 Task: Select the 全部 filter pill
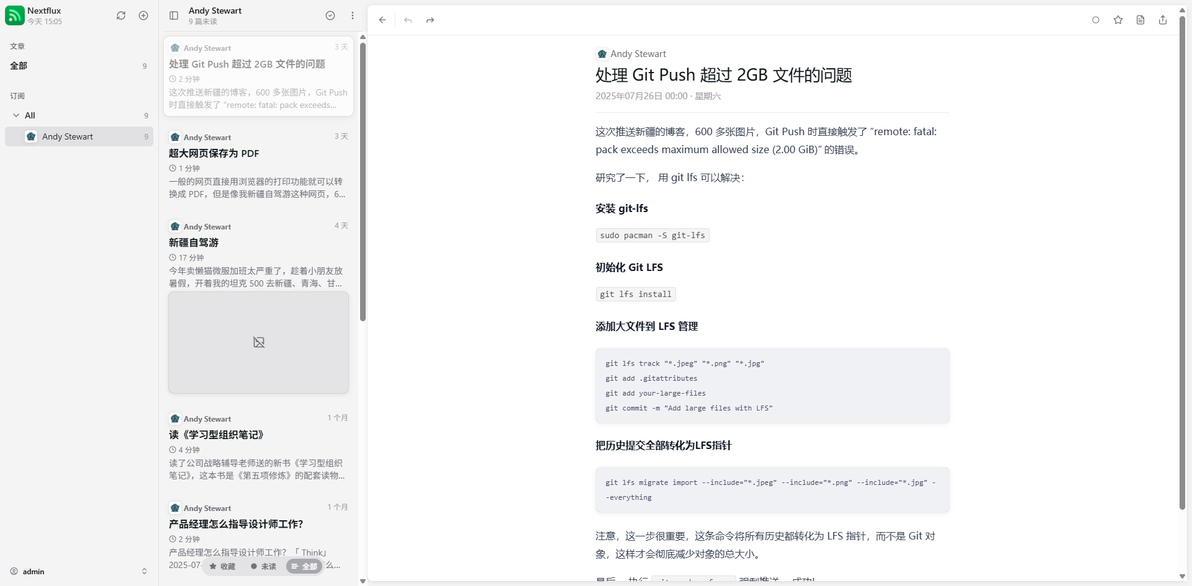(304, 566)
